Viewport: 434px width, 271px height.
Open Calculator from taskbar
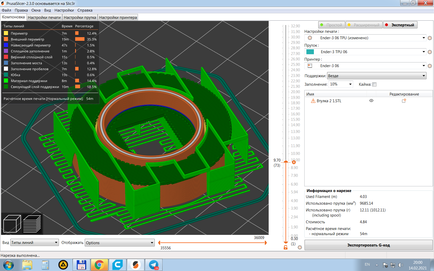point(45,265)
